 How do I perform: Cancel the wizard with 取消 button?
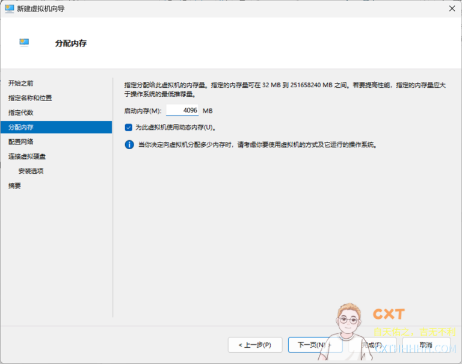tap(426, 345)
